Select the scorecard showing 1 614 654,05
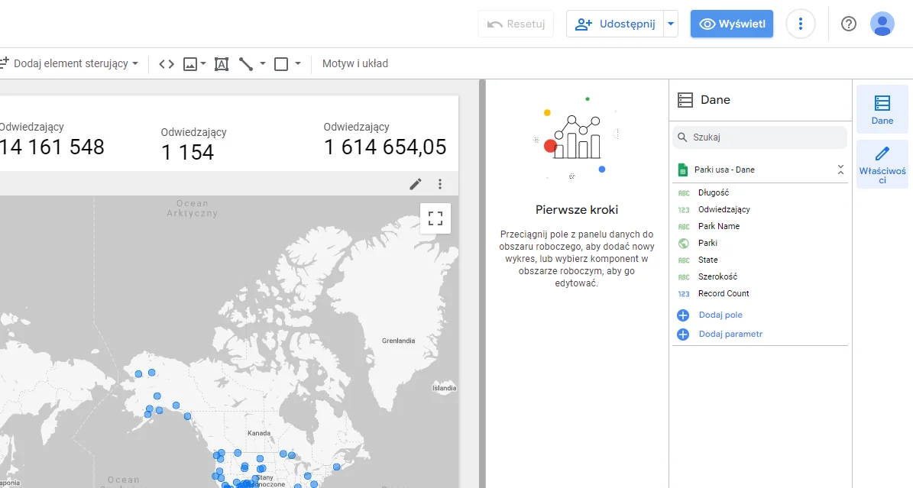This screenshot has height=488, width=913. pyautogui.click(x=385, y=140)
